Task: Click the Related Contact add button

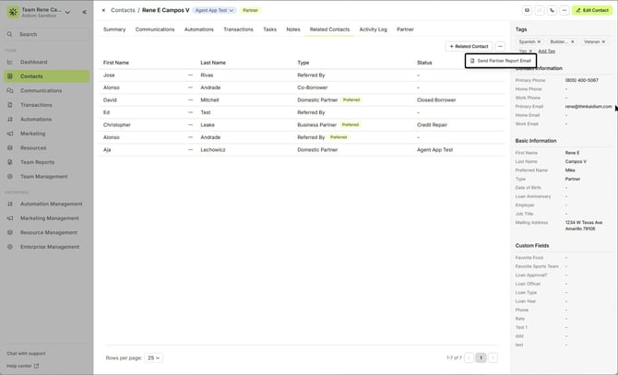Action: click(469, 46)
